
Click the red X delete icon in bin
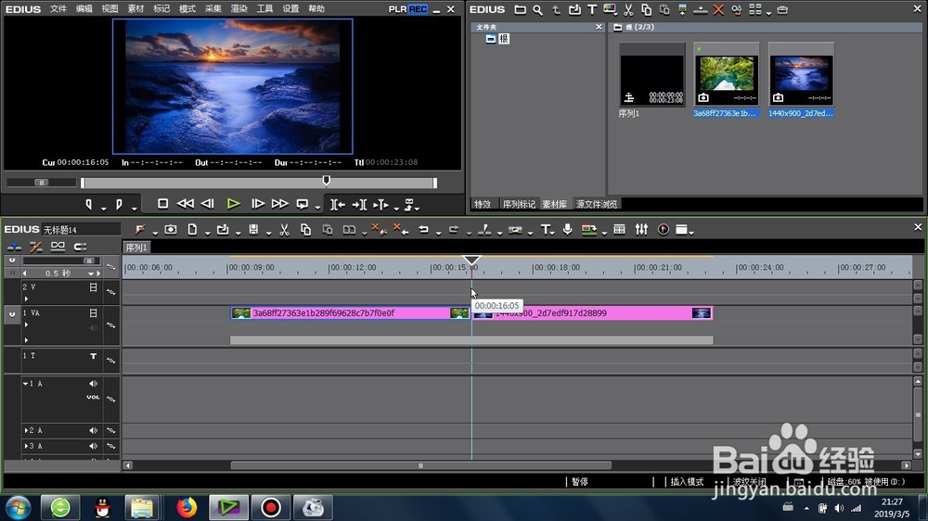tap(718, 9)
